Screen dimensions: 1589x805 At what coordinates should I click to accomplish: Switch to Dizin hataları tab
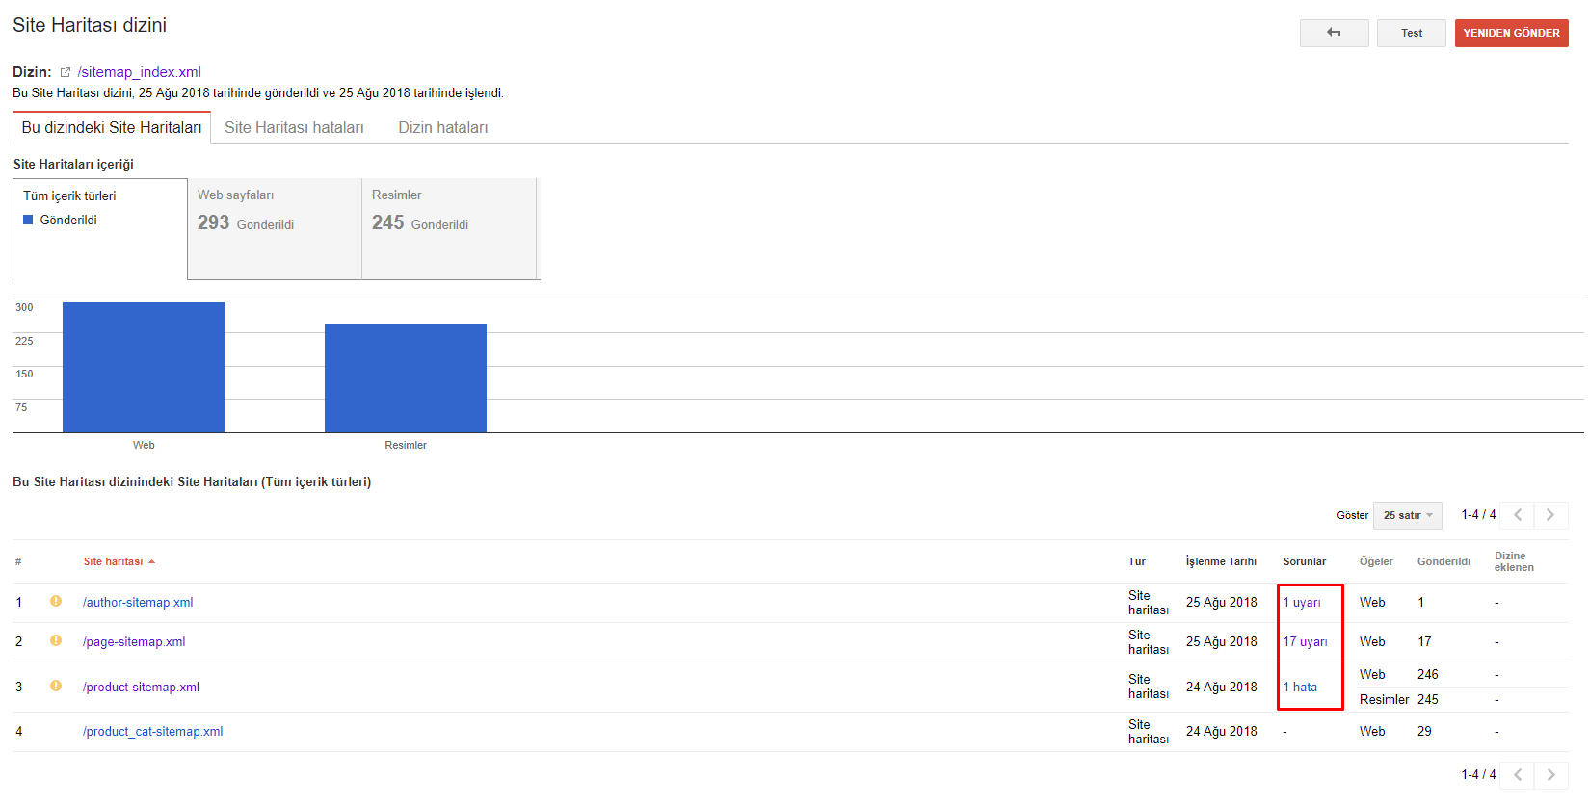pyautogui.click(x=443, y=127)
